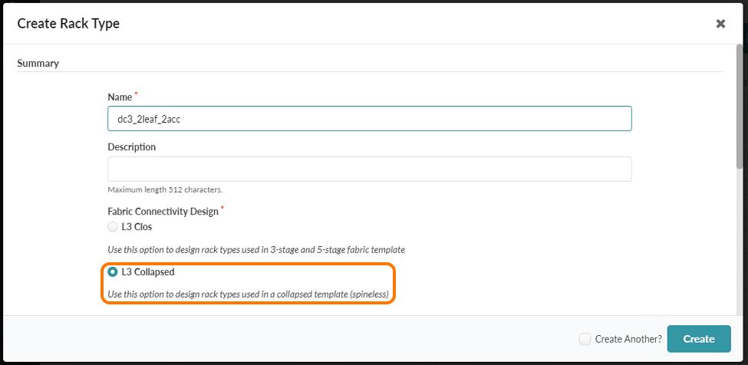Click the Name field label
The image size is (748, 365).
(x=120, y=97)
